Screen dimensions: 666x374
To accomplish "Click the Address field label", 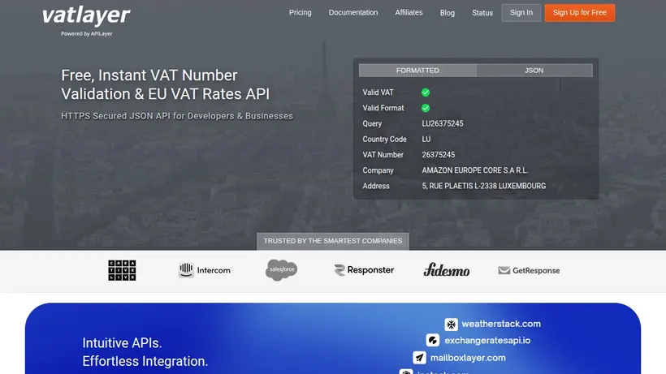I will coord(376,186).
